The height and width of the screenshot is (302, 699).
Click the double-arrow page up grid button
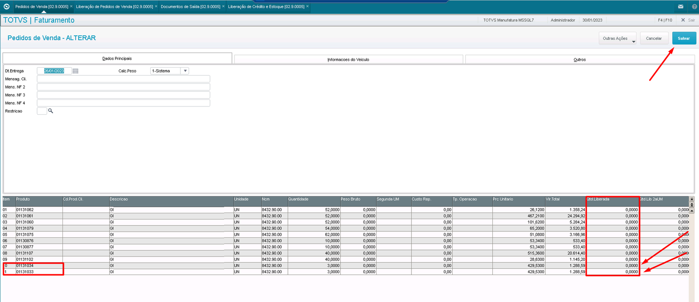click(x=692, y=205)
